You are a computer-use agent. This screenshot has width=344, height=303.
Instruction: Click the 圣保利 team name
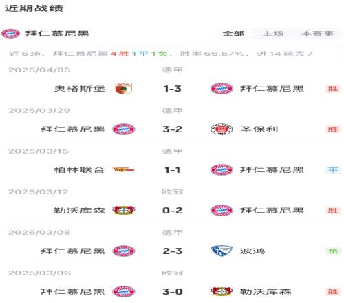click(x=259, y=129)
